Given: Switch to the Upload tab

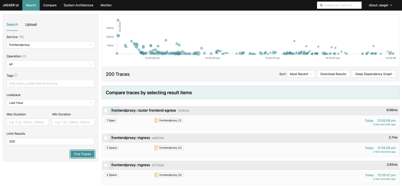Looking at the screenshot, I should click(x=31, y=24).
